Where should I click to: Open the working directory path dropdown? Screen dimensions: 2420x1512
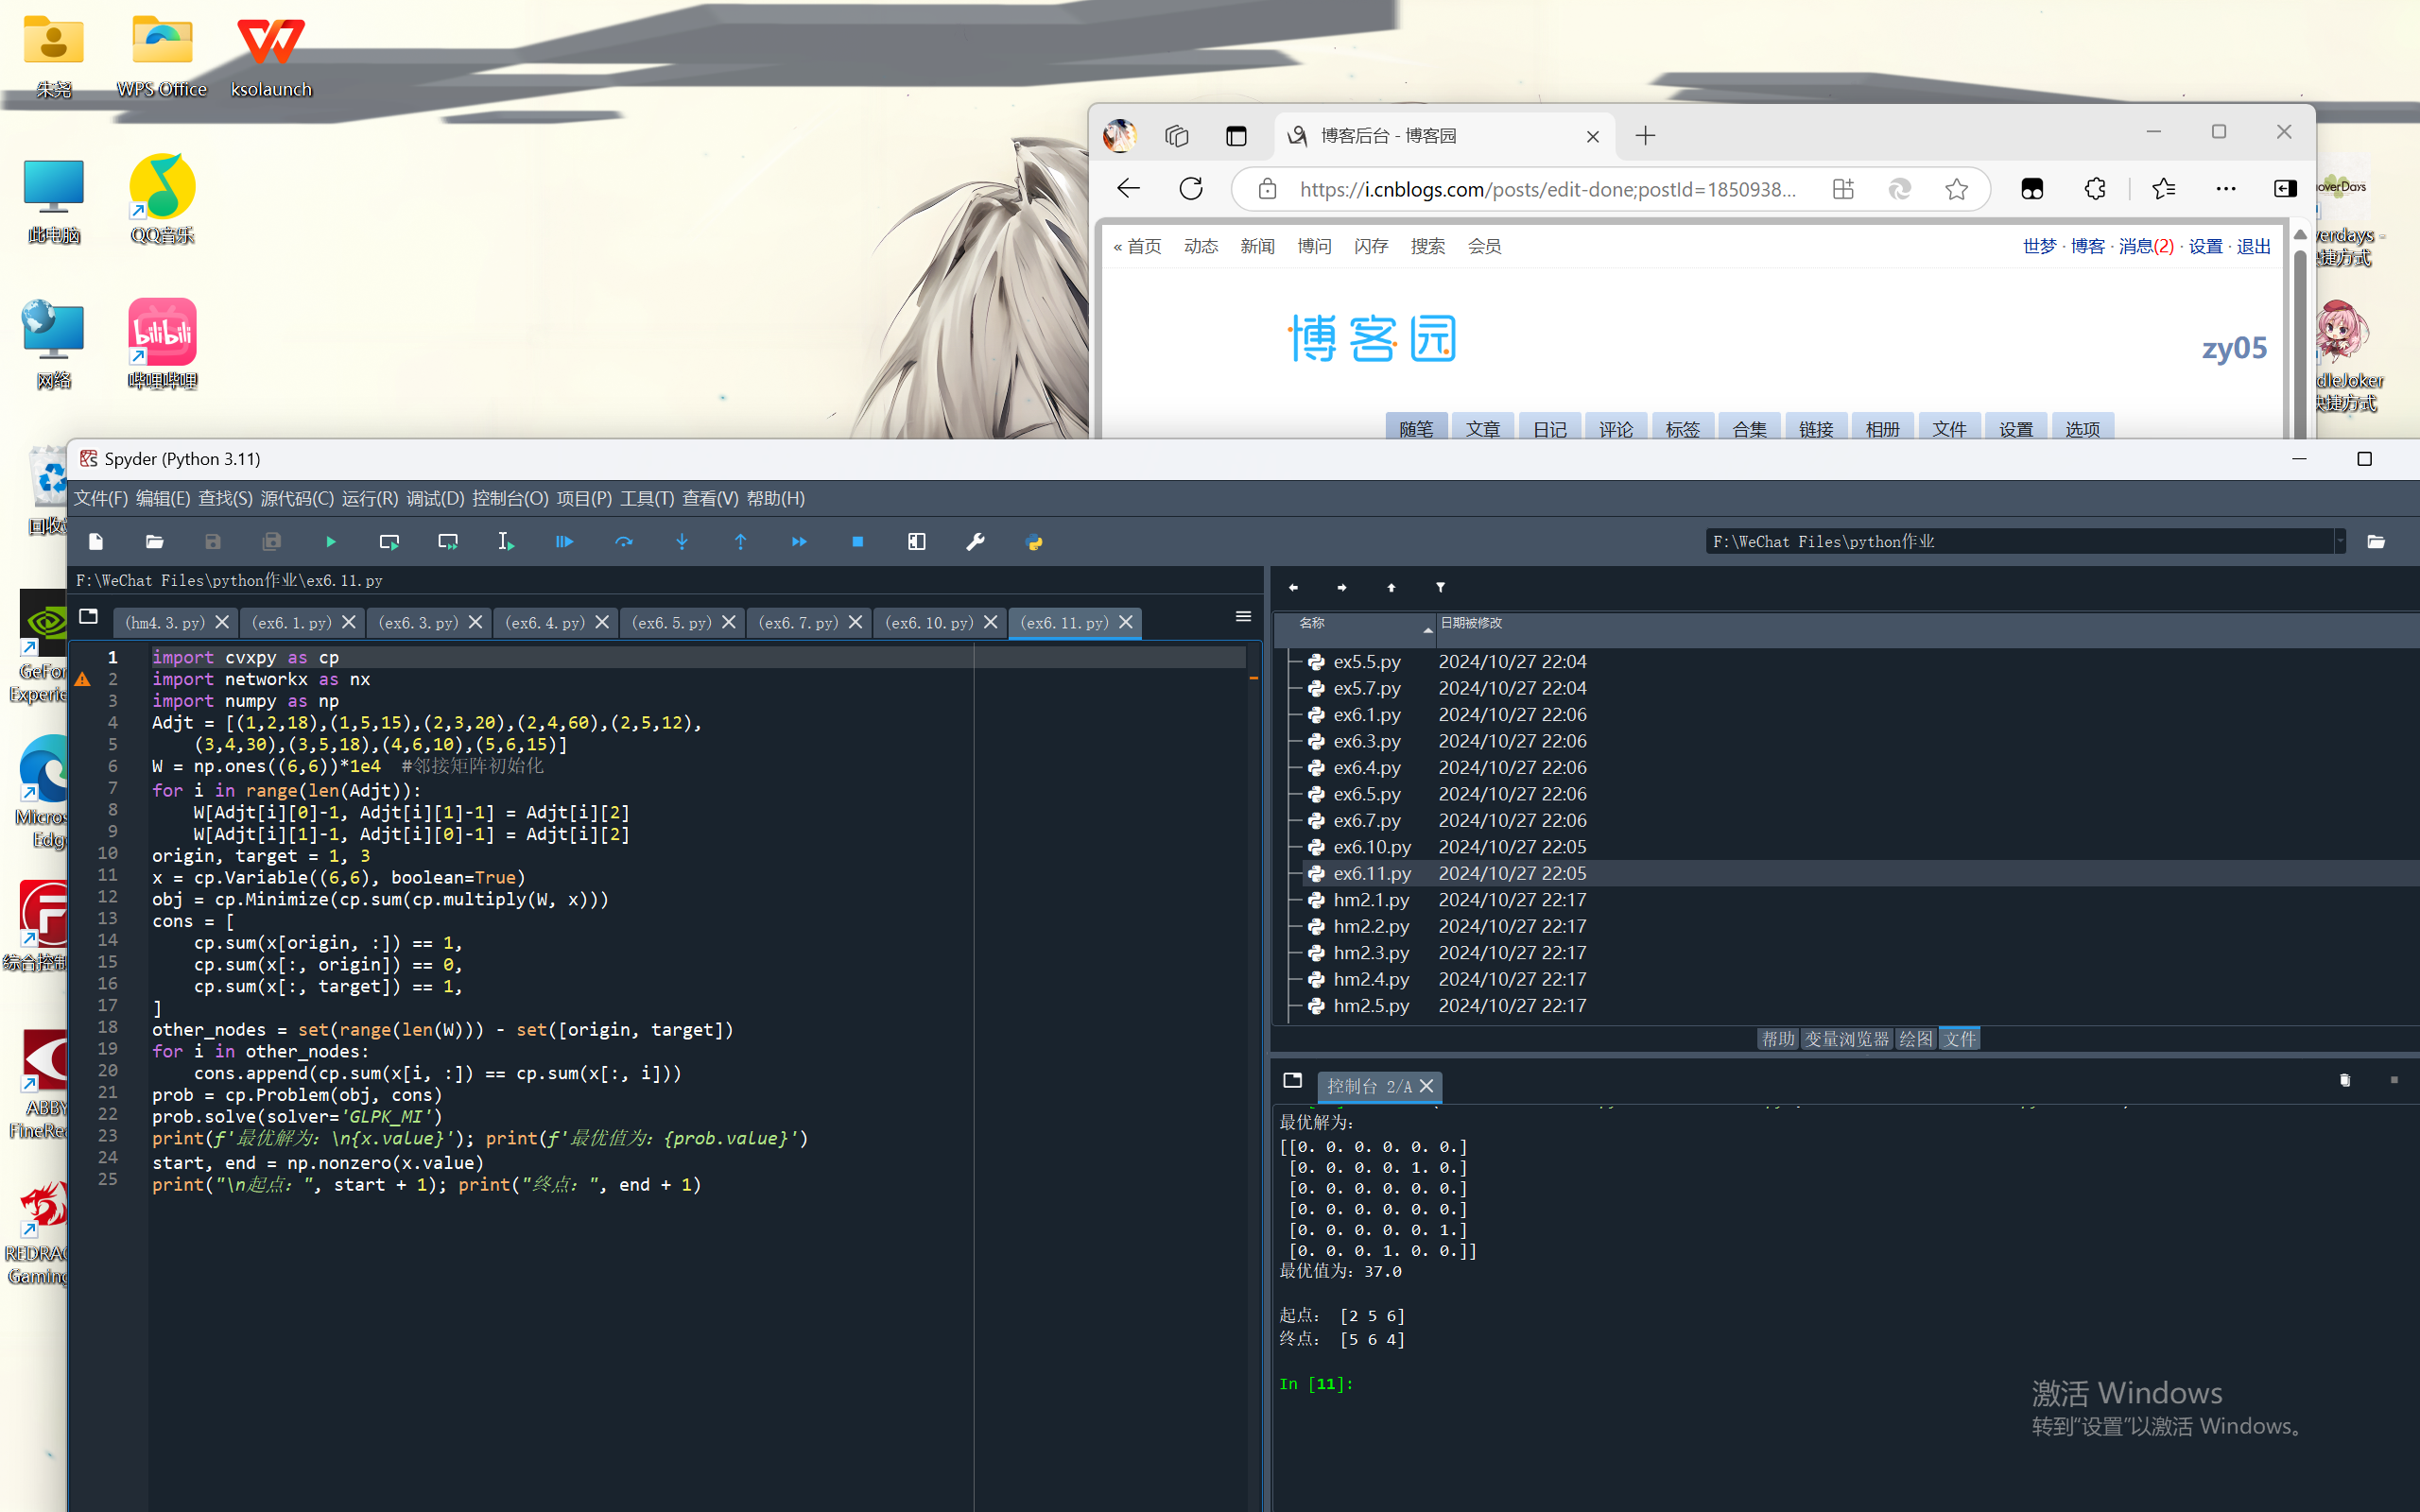click(2340, 541)
